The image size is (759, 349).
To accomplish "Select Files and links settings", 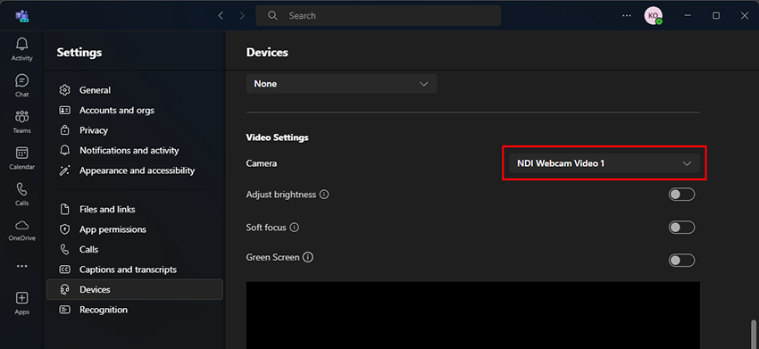I will point(135,209).
